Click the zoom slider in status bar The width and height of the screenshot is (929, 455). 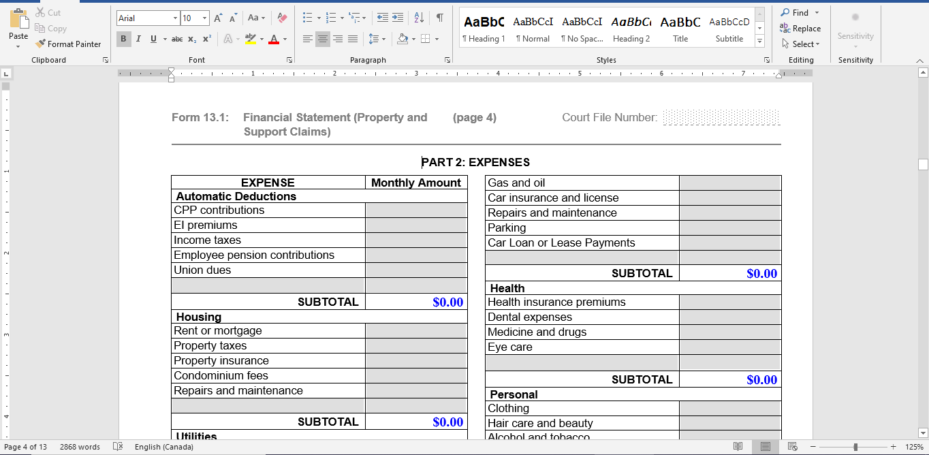855,447
